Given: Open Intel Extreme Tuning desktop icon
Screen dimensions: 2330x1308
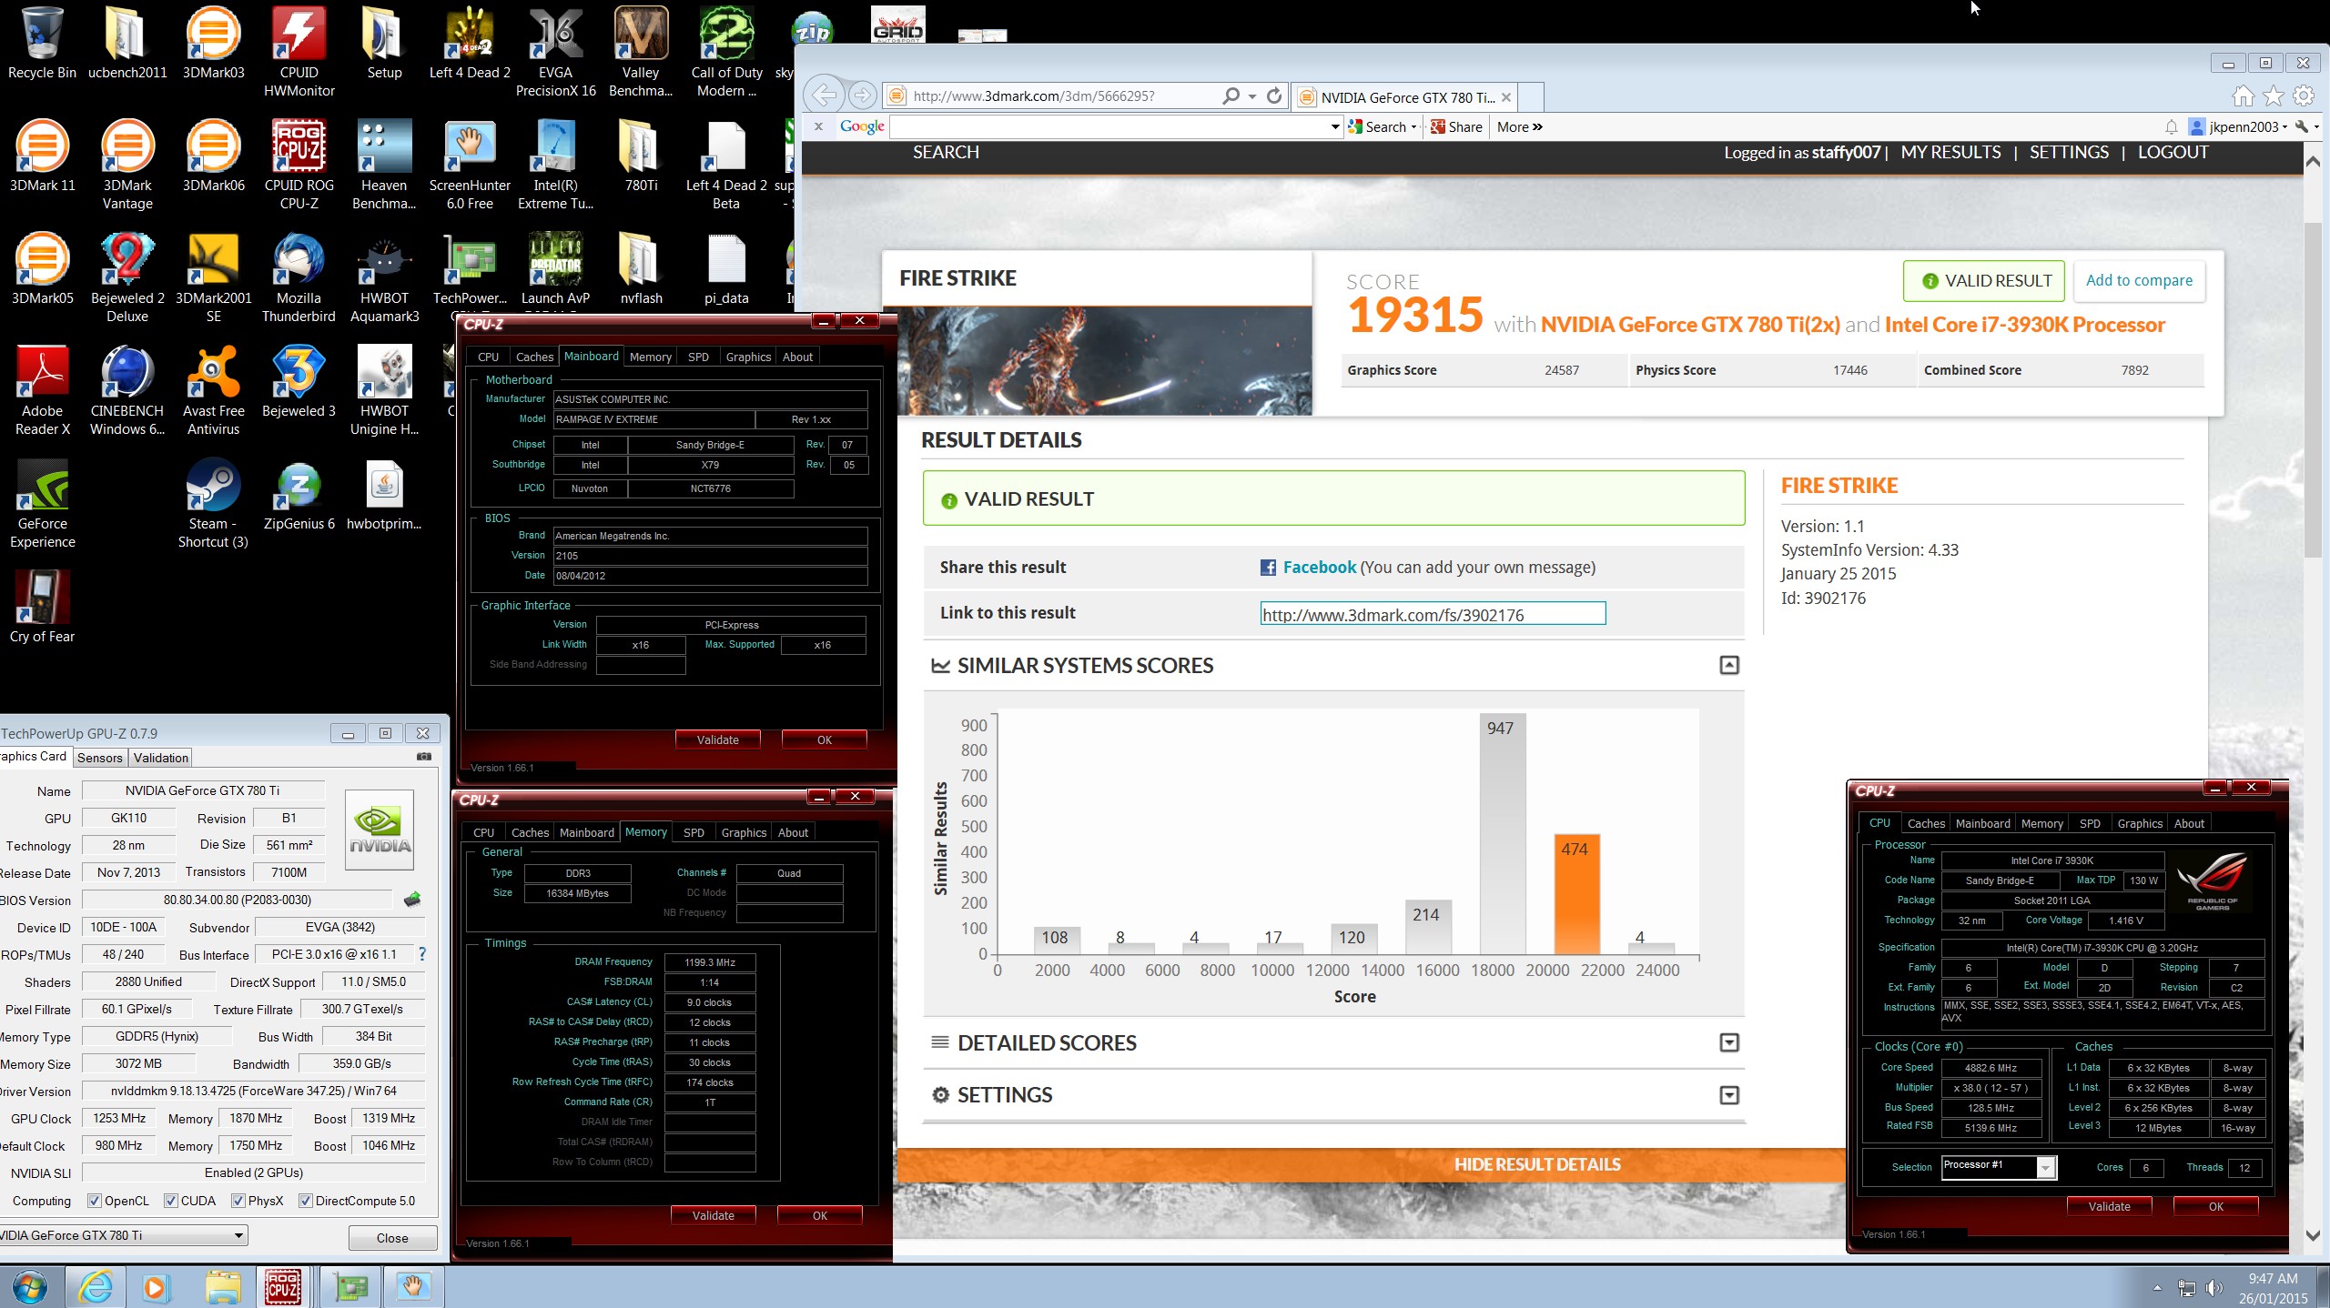Looking at the screenshot, I should (x=555, y=165).
